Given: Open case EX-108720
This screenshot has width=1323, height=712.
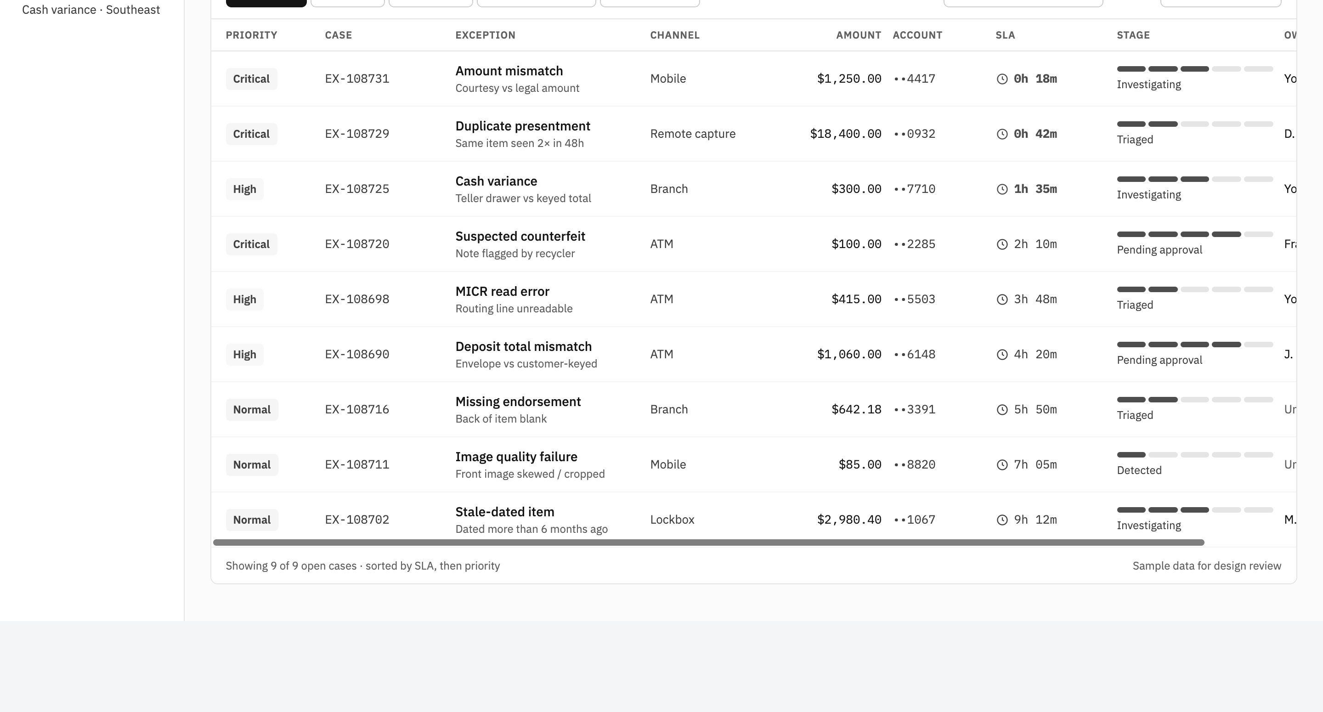Looking at the screenshot, I should 357,244.
